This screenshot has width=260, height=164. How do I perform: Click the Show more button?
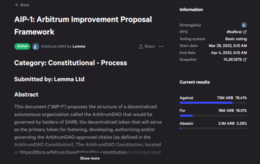90,158
